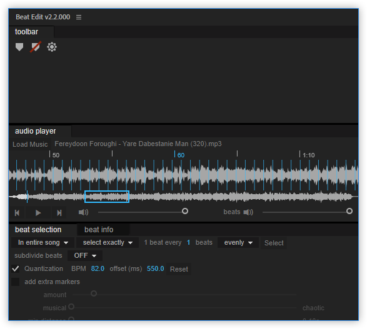Click the 50 second timeline marker
This screenshot has height=329, width=367.
click(x=54, y=155)
